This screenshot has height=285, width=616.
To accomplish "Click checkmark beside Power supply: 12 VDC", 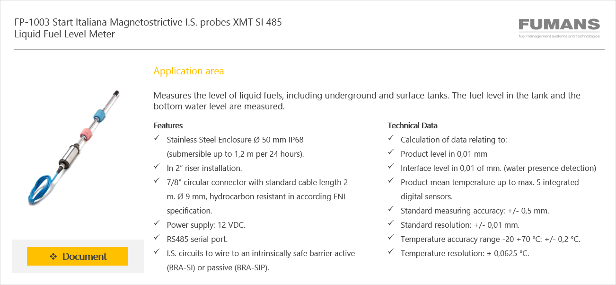I will coord(157,224).
